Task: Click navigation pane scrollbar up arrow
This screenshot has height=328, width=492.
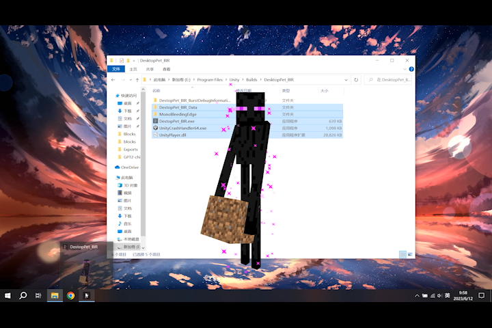Action: point(143,90)
